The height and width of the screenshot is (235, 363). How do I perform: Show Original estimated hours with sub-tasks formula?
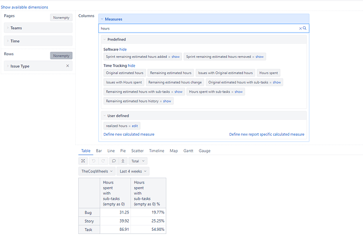click(x=277, y=83)
